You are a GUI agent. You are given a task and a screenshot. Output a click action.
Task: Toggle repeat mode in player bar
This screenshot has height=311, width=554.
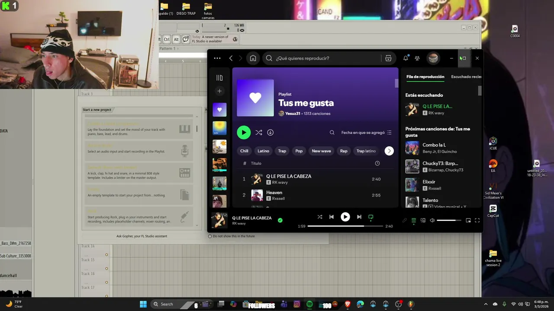pyautogui.click(x=370, y=217)
